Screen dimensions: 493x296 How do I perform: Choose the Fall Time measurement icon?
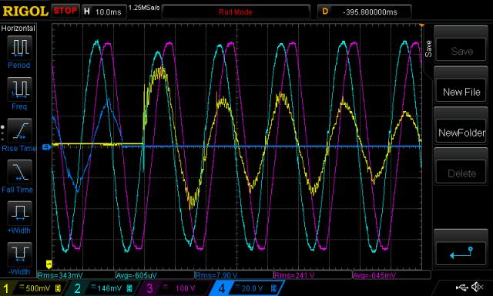[x=19, y=172]
